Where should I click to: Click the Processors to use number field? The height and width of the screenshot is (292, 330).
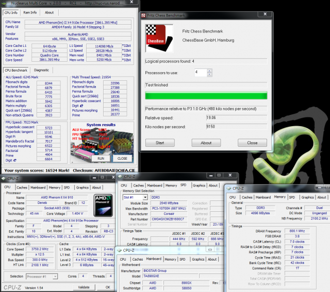201,73
